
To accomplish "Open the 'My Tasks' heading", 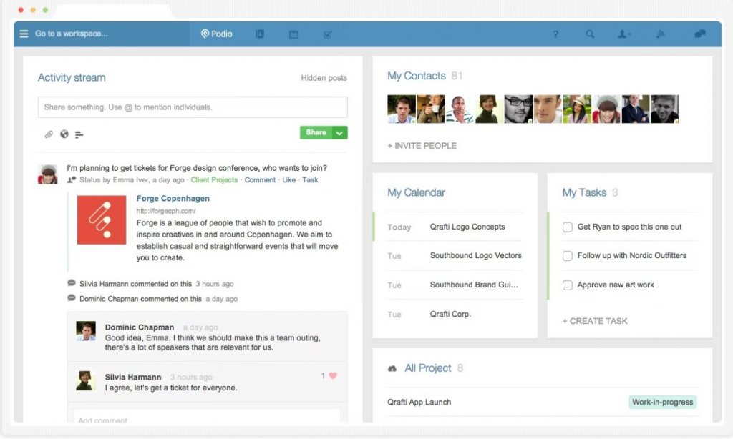I will [x=584, y=192].
